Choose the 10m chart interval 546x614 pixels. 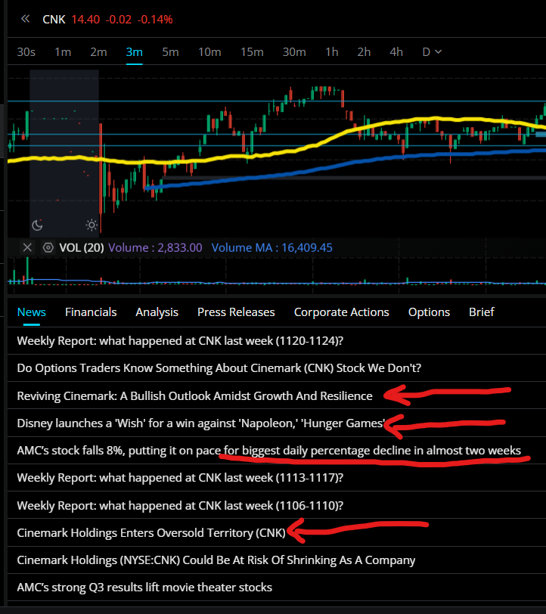coord(209,51)
